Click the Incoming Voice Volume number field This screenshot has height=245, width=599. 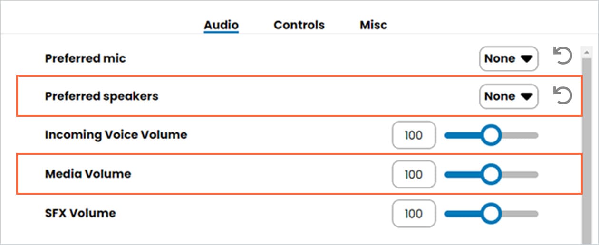tap(414, 136)
